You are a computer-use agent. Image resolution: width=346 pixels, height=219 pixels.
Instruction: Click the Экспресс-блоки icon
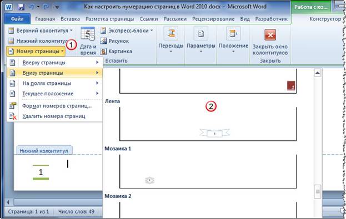coord(103,30)
